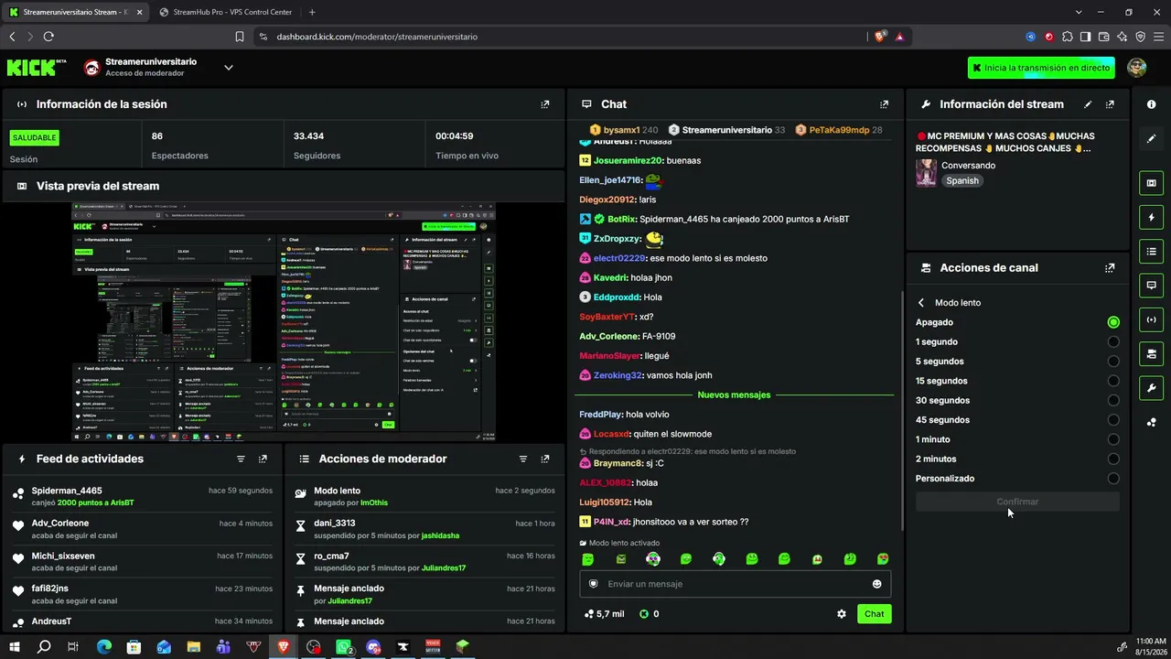This screenshot has width=1171, height=659.
Task: Go back from the Modo lento submenu
Action: (921, 303)
